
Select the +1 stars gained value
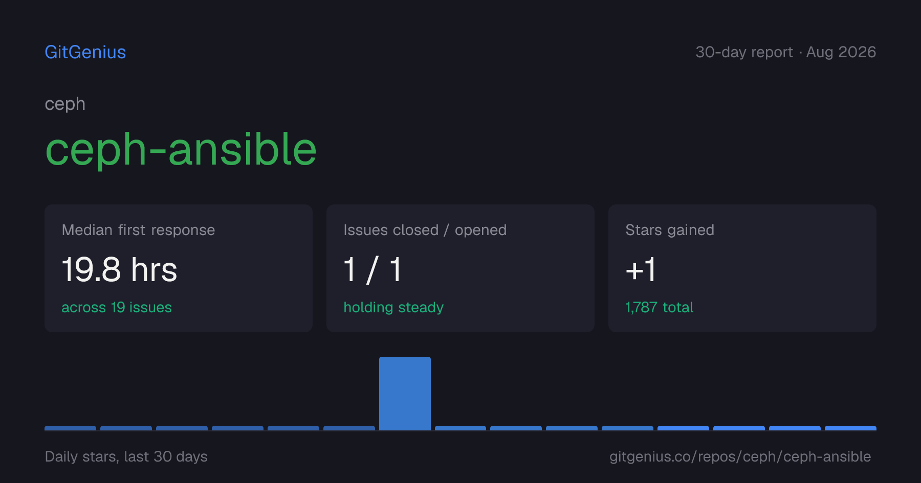coord(641,269)
